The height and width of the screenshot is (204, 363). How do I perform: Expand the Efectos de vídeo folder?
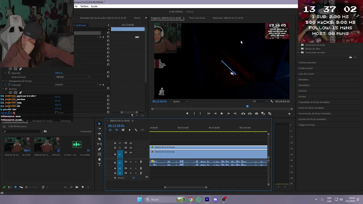pyautogui.click(x=299, y=49)
